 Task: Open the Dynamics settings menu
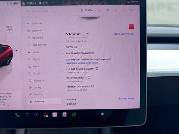(35, 31)
